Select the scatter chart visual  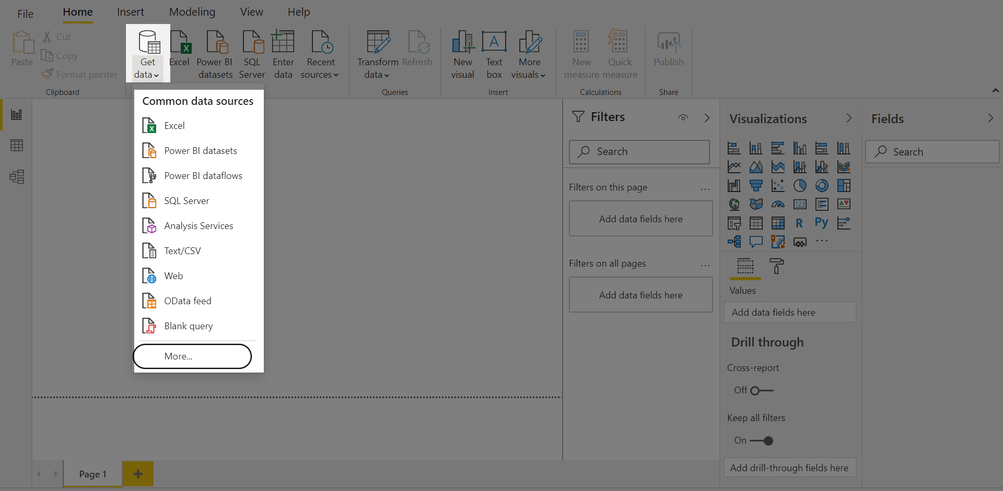tap(778, 186)
